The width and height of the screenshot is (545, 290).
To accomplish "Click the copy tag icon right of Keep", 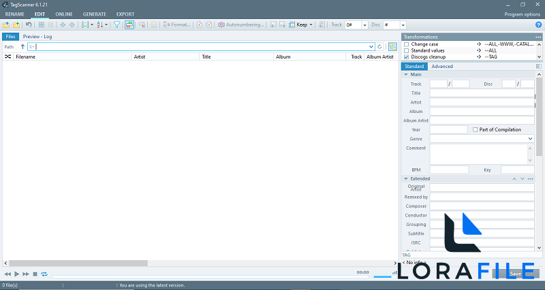I will 322,25.
